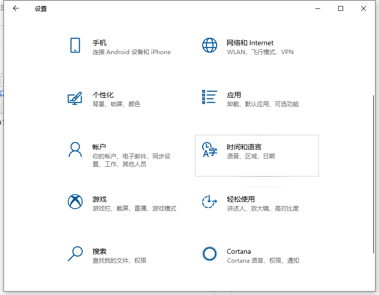This screenshot has width=379, height=295.
Task: Click the 网络和 Internet heading text
Action: (x=250, y=43)
